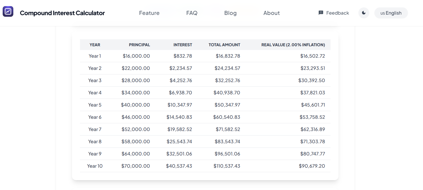Viewport: 423px width, 190px height.
Task: Click the Compound Interest Calculator title
Action: coord(62,13)
